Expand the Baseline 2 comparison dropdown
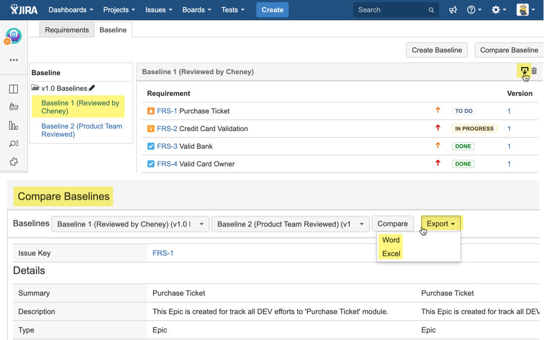The height and width of the screenshot is (340, 544). coord(290,224)
